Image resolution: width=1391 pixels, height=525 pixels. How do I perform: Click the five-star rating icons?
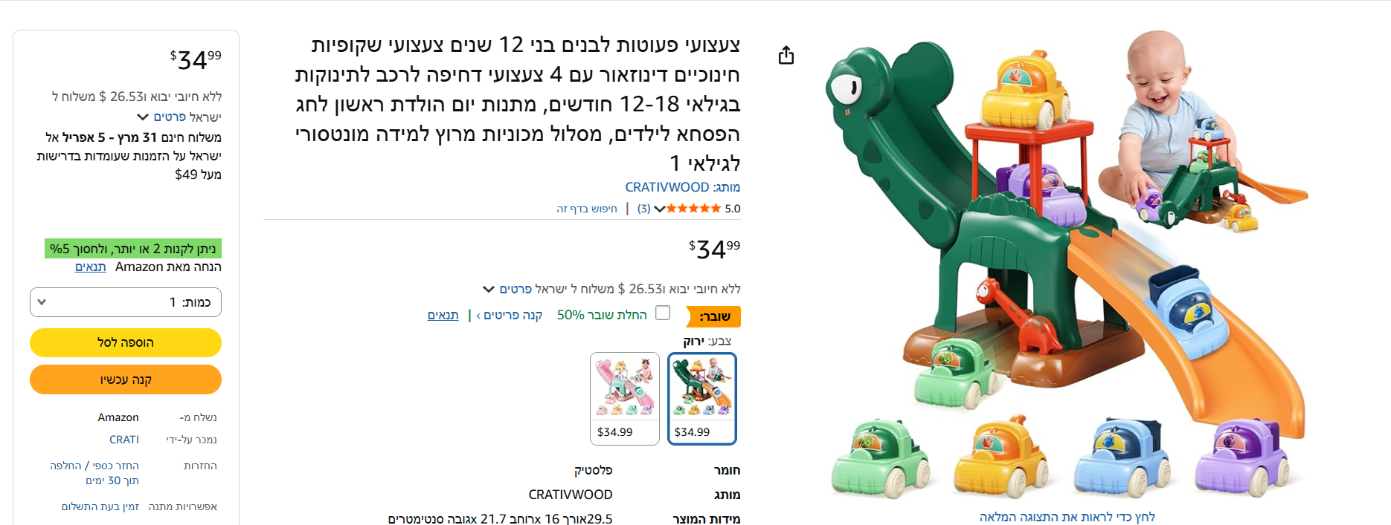point(694,209)
